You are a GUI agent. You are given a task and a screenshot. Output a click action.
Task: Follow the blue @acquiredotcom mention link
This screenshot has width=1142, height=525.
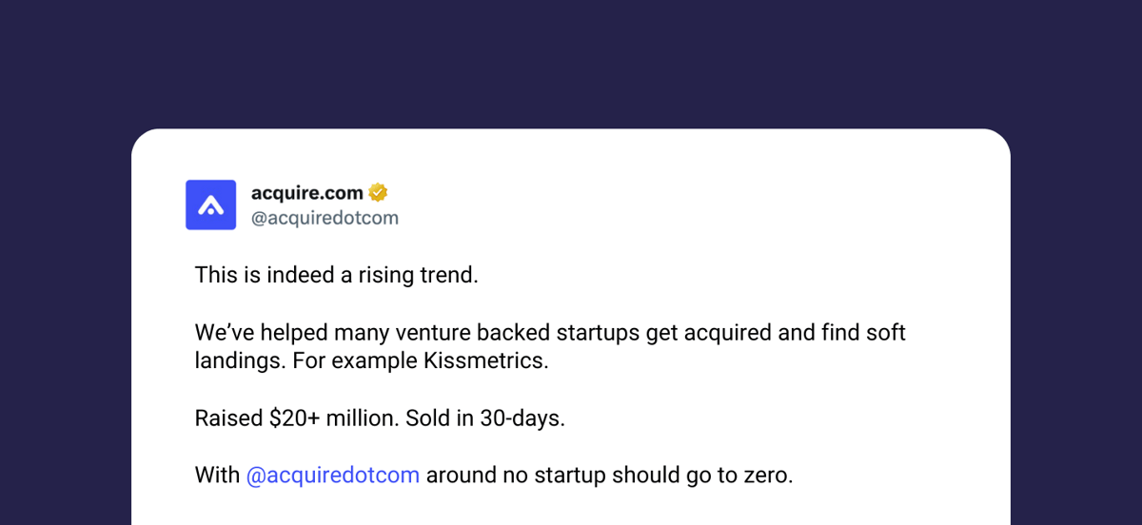click(333, 475)
